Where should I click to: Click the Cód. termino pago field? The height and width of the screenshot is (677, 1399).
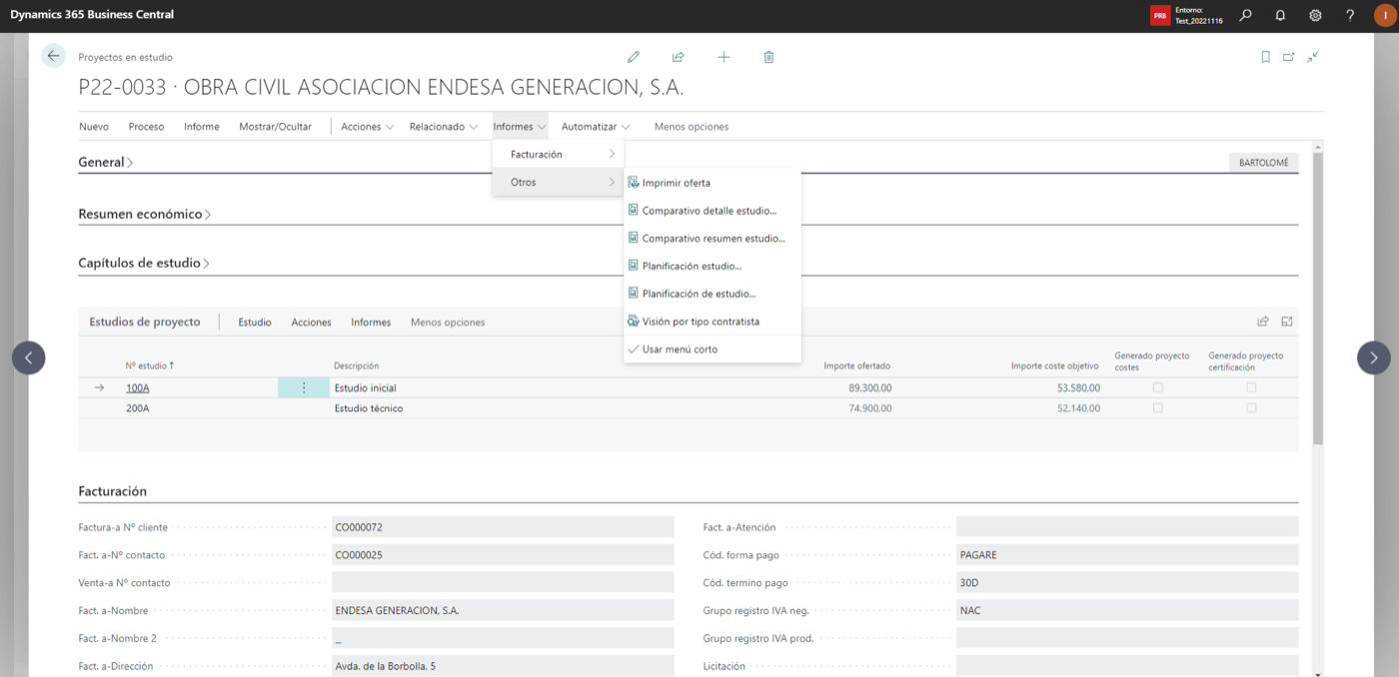click(1127, 582)
